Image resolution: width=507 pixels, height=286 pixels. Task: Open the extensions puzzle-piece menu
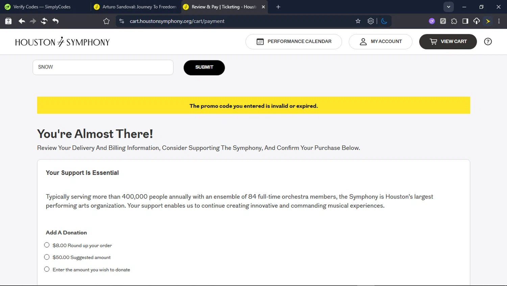[454, 21]
